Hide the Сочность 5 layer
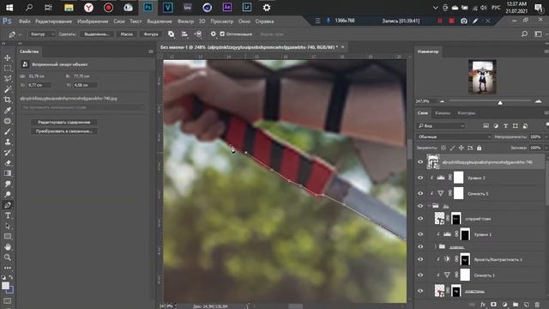 coord(420,193)
